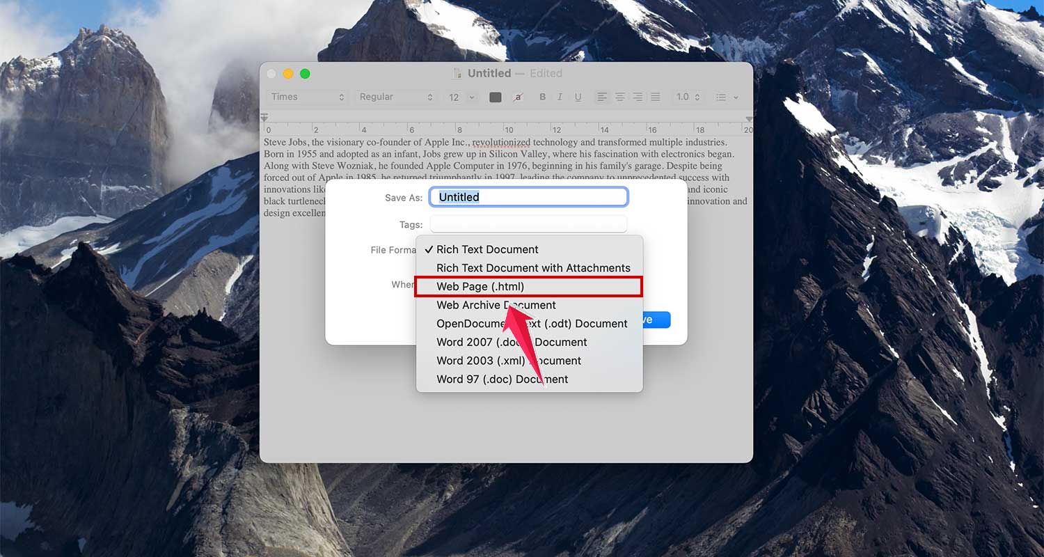This screenshot has width=1044, height=557.
Task: Apply justified text alignment
Action: click(x=655, y=97)
